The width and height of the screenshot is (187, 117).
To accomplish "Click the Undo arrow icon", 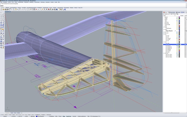I will [18, 9].
